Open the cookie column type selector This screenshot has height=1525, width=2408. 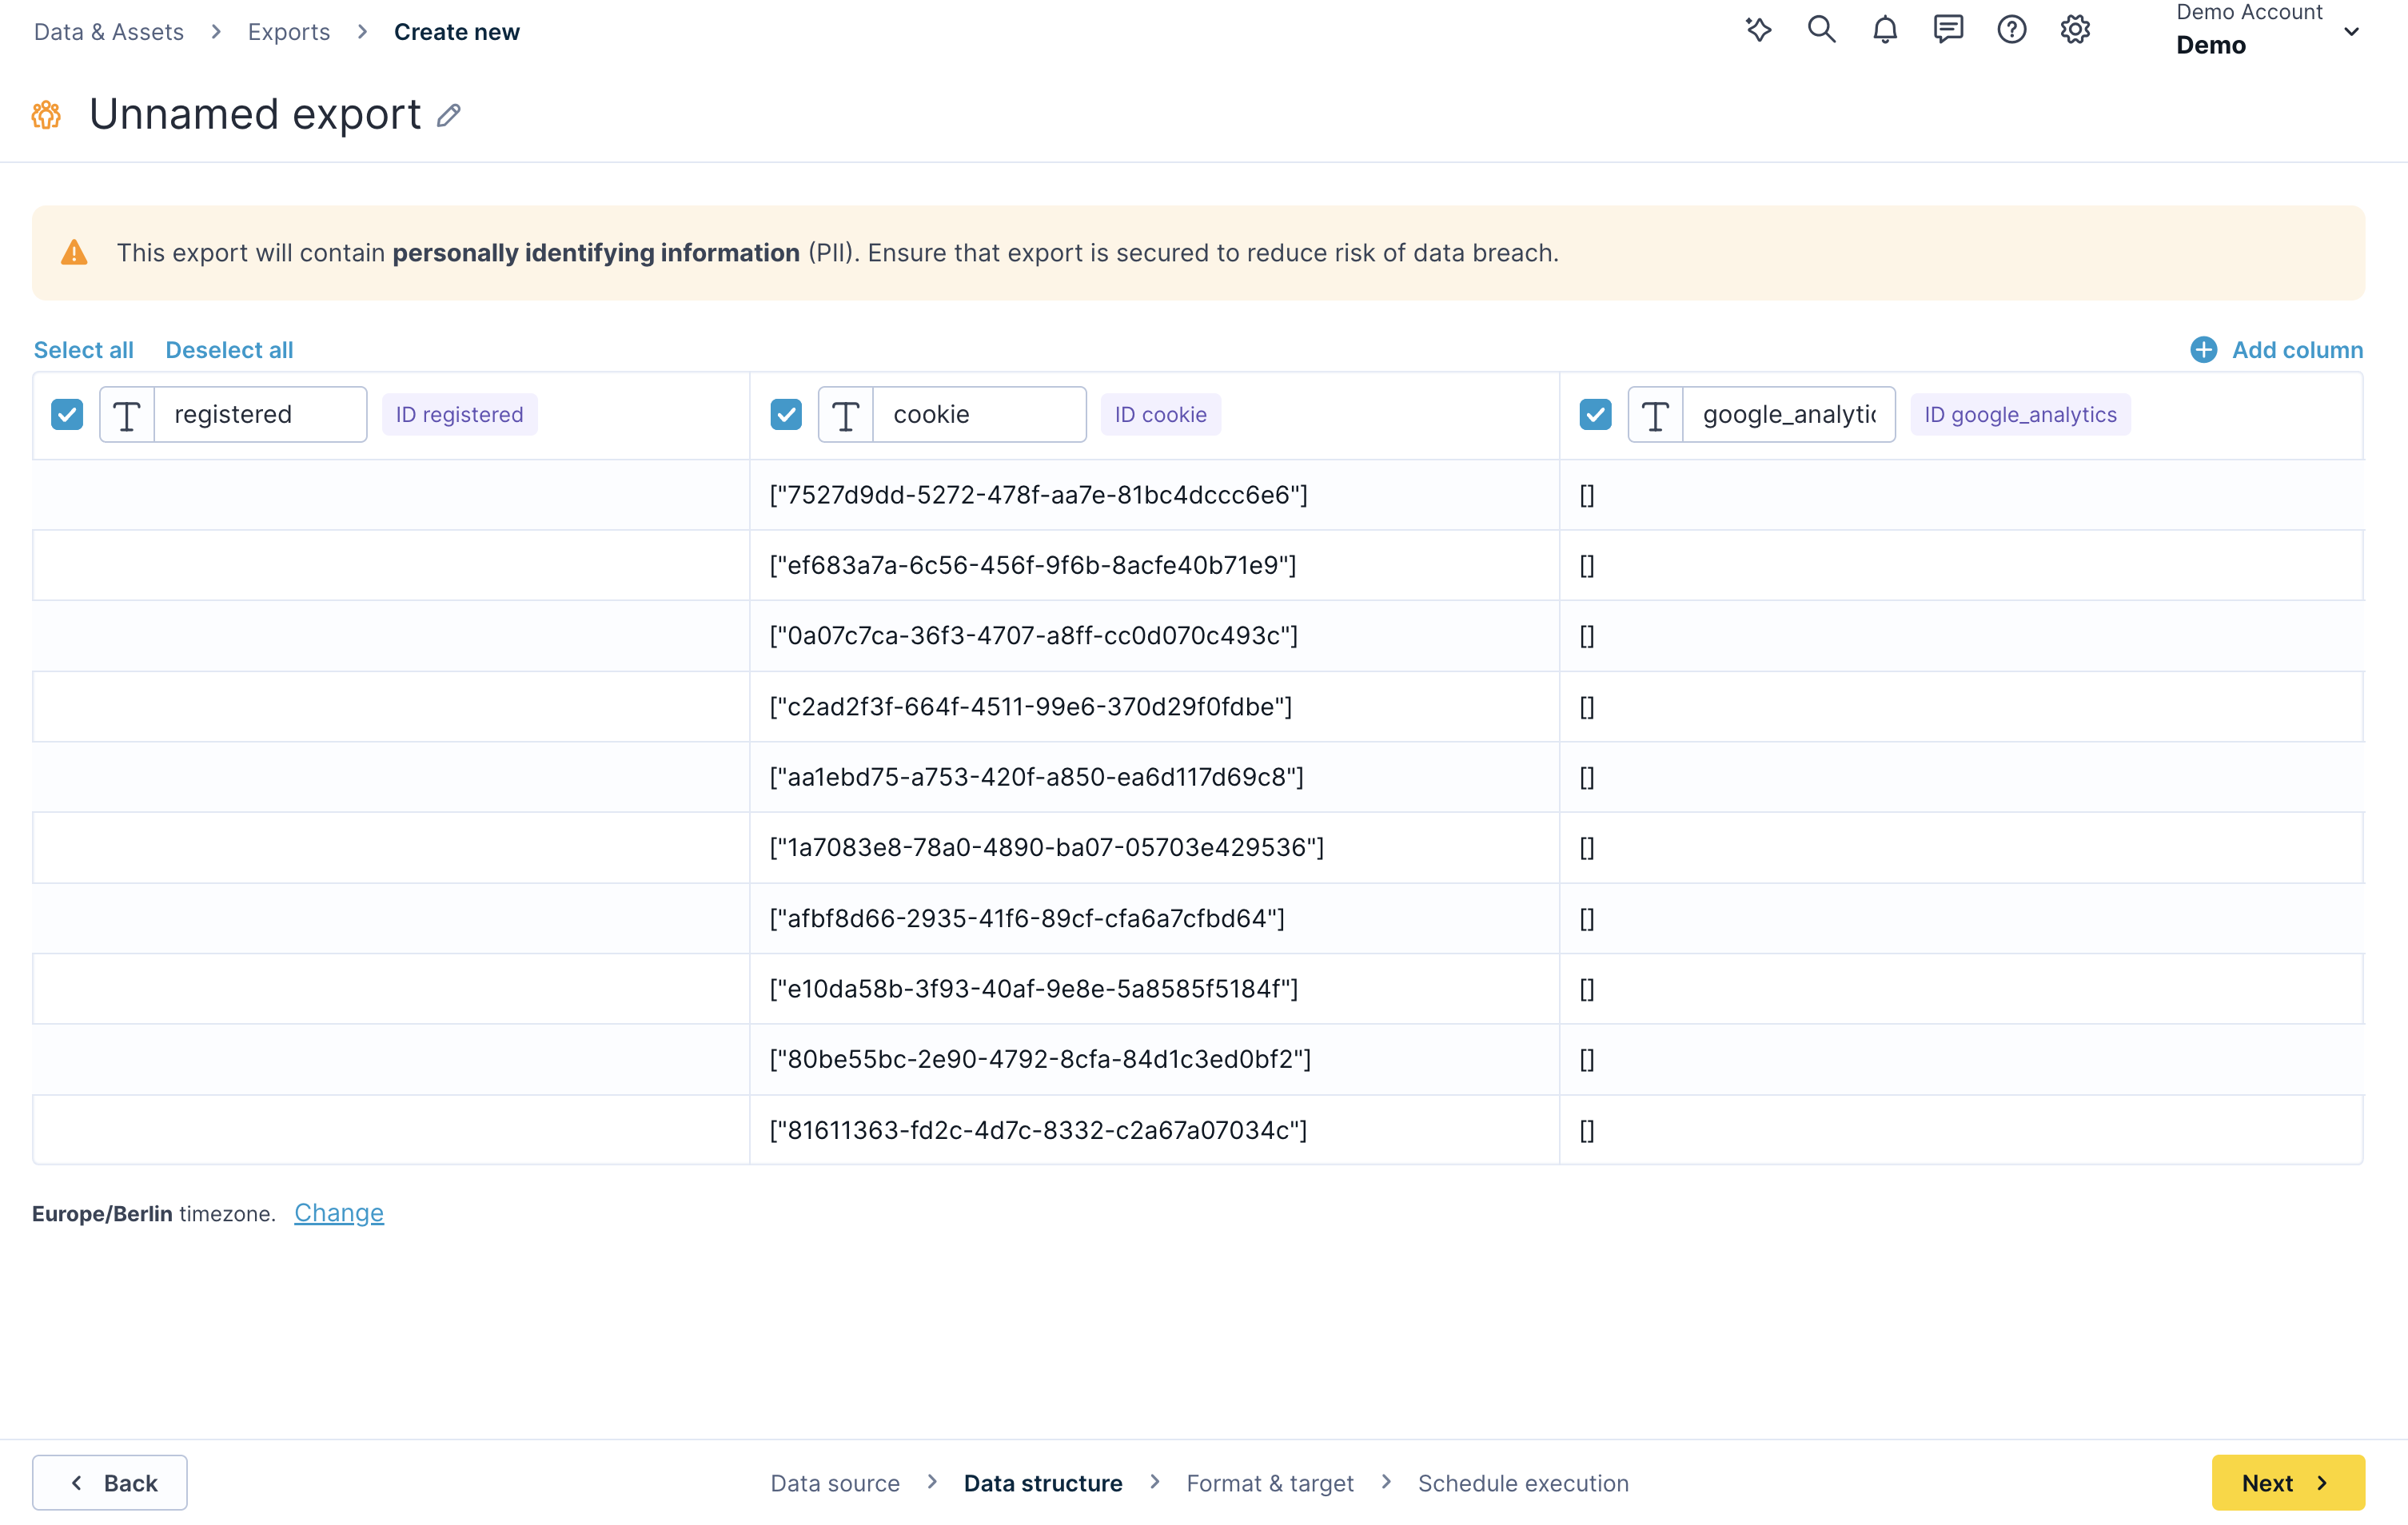point(845,414)
